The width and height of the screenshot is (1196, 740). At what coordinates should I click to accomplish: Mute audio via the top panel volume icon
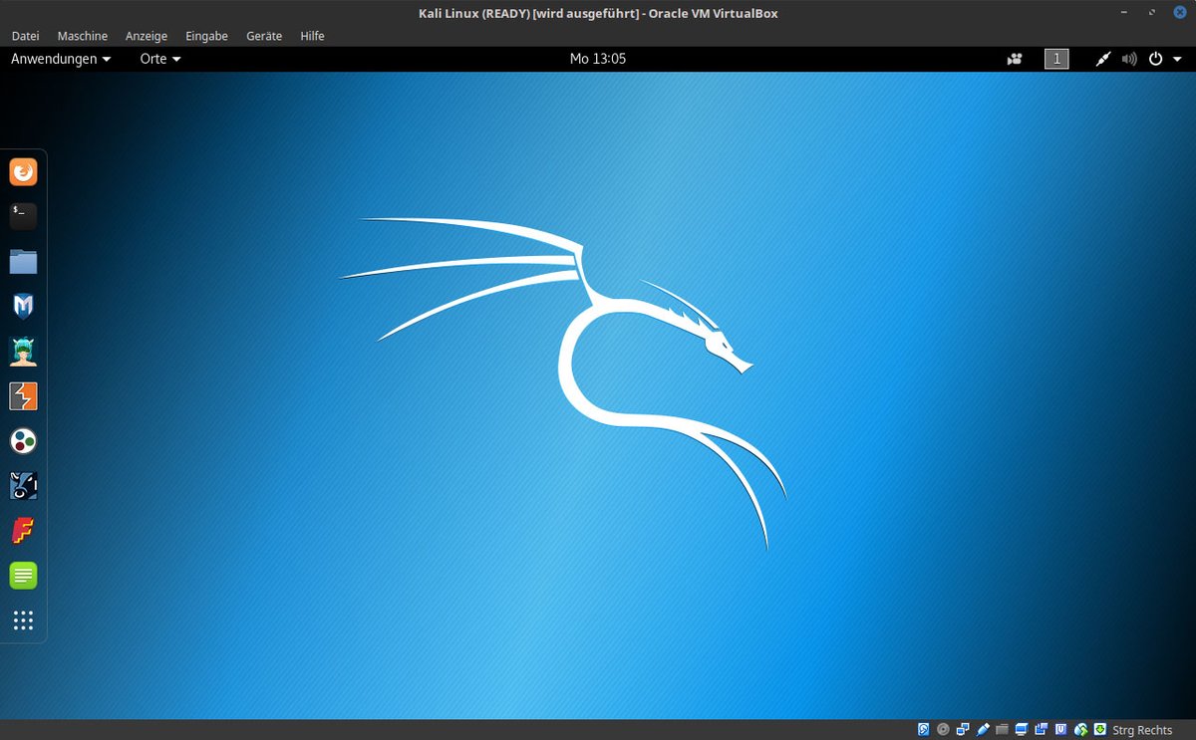1129,59
